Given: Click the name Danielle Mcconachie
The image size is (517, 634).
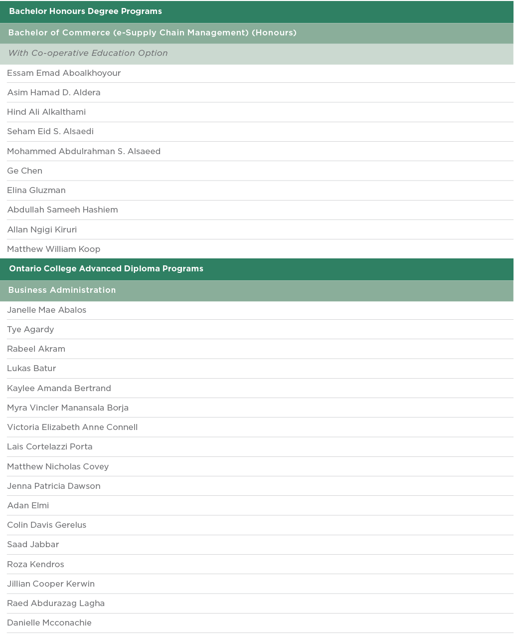Looking at the screenshot, I should click(49, 623).
